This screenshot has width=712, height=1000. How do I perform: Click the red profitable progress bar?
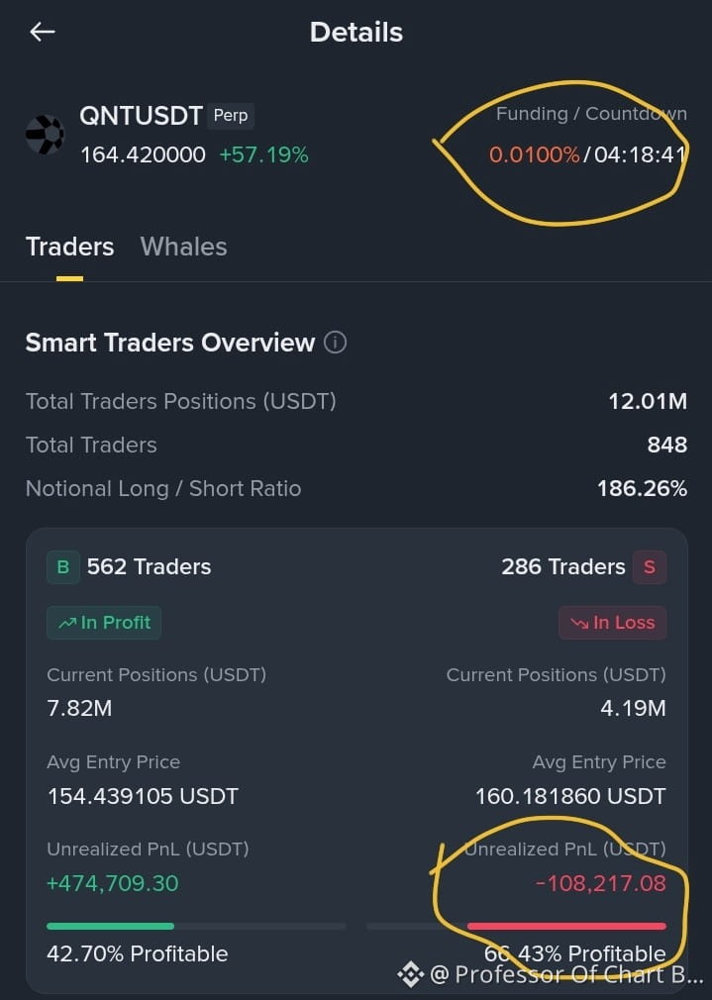[566, 926]
